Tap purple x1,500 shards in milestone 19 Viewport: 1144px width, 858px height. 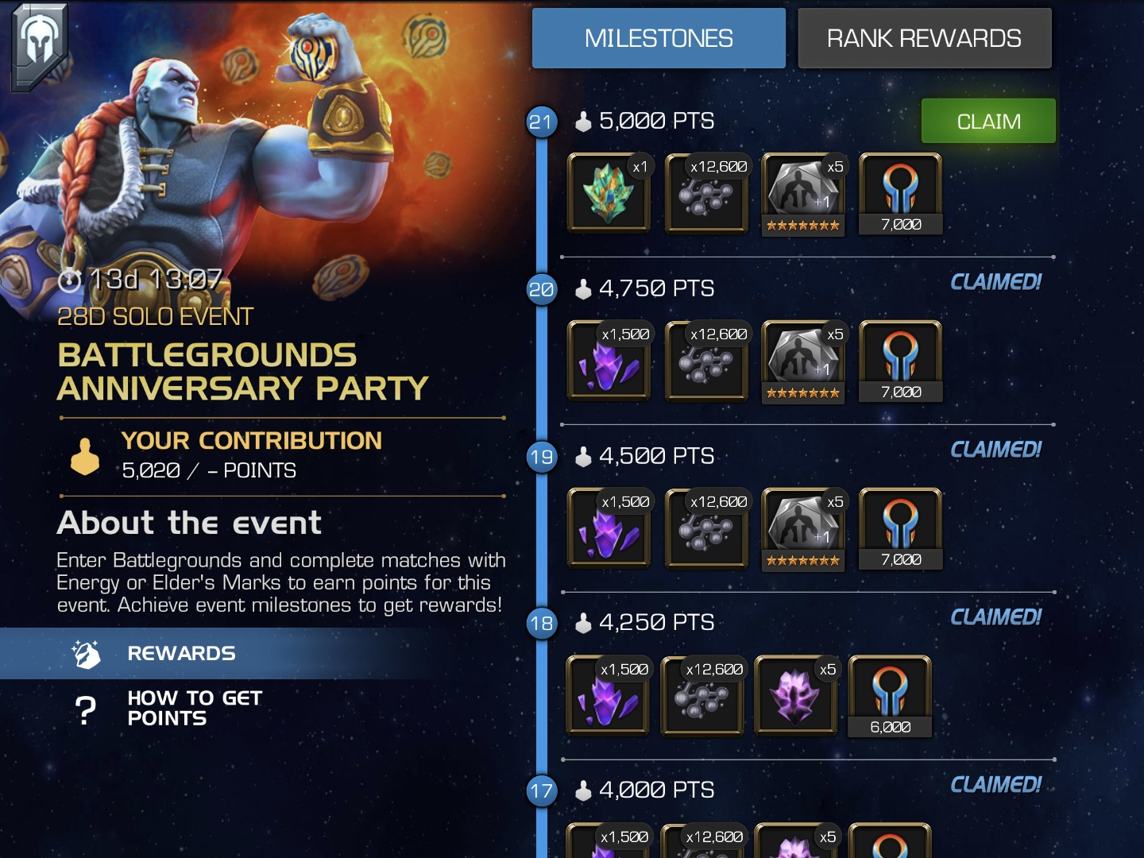coord(609,529)
